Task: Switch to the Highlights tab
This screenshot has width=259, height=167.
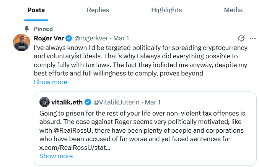Action: tap(167, 10)
